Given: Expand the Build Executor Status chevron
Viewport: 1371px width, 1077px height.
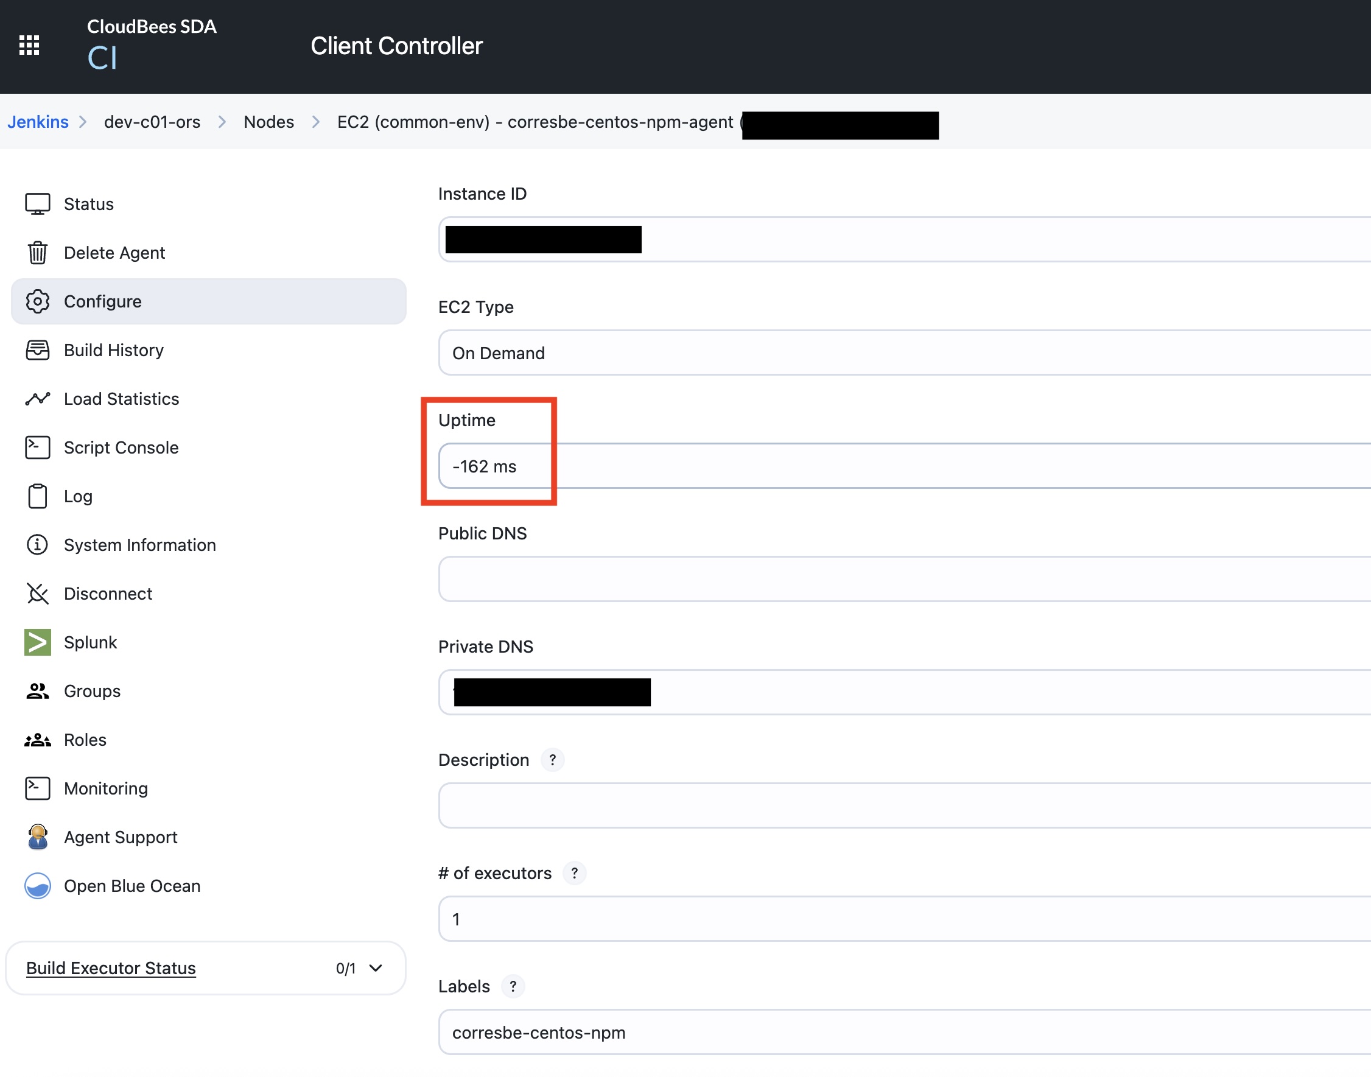Looking at the screenshot, I should [376, 968].
